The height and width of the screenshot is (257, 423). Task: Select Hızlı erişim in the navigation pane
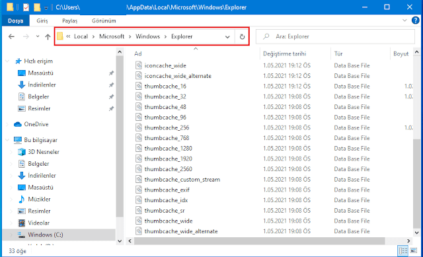tap(38, 61)
